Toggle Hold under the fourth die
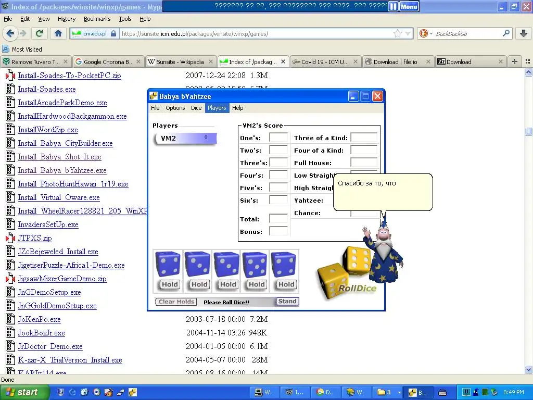 pyautogui.click(x=257, y=284)
